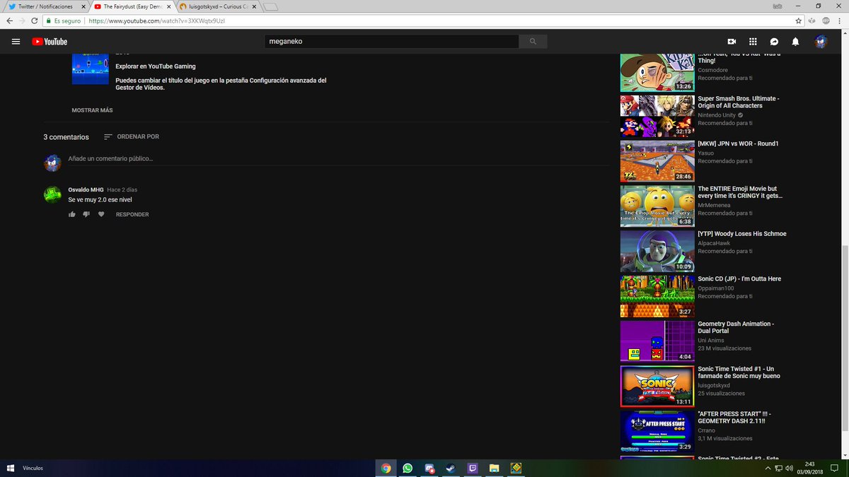Click the Nintendo Unity channel name

pyautogui.click(x=717, y=115)
